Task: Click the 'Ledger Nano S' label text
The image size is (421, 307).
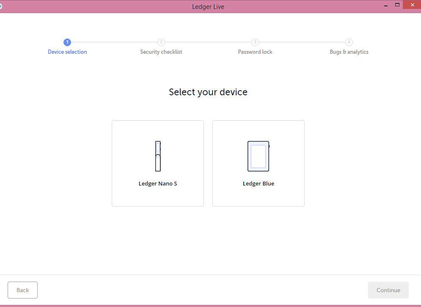Action: (x=158, y=183)
